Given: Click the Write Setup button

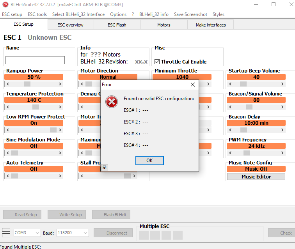Looking at the screenshot, I should (67, 215).
